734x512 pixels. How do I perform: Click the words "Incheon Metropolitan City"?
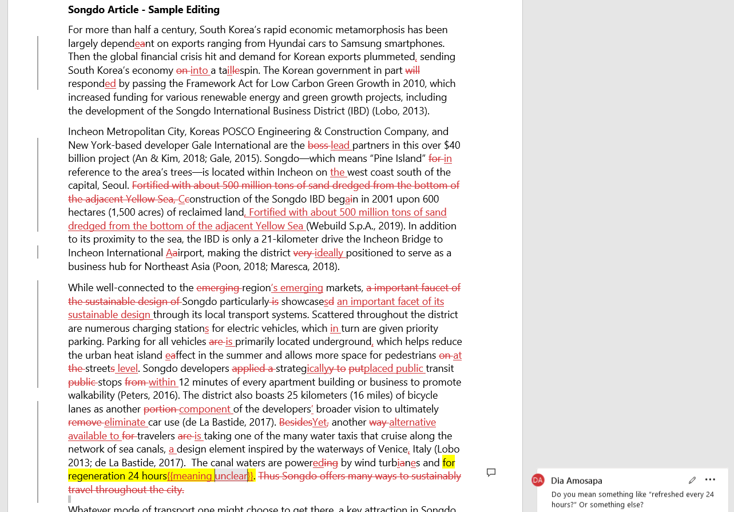(x=126, y=132)
